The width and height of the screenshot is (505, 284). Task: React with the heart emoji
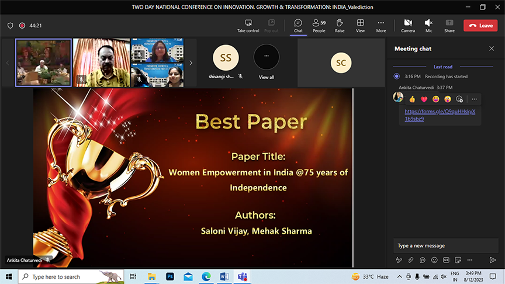(424, 99)
